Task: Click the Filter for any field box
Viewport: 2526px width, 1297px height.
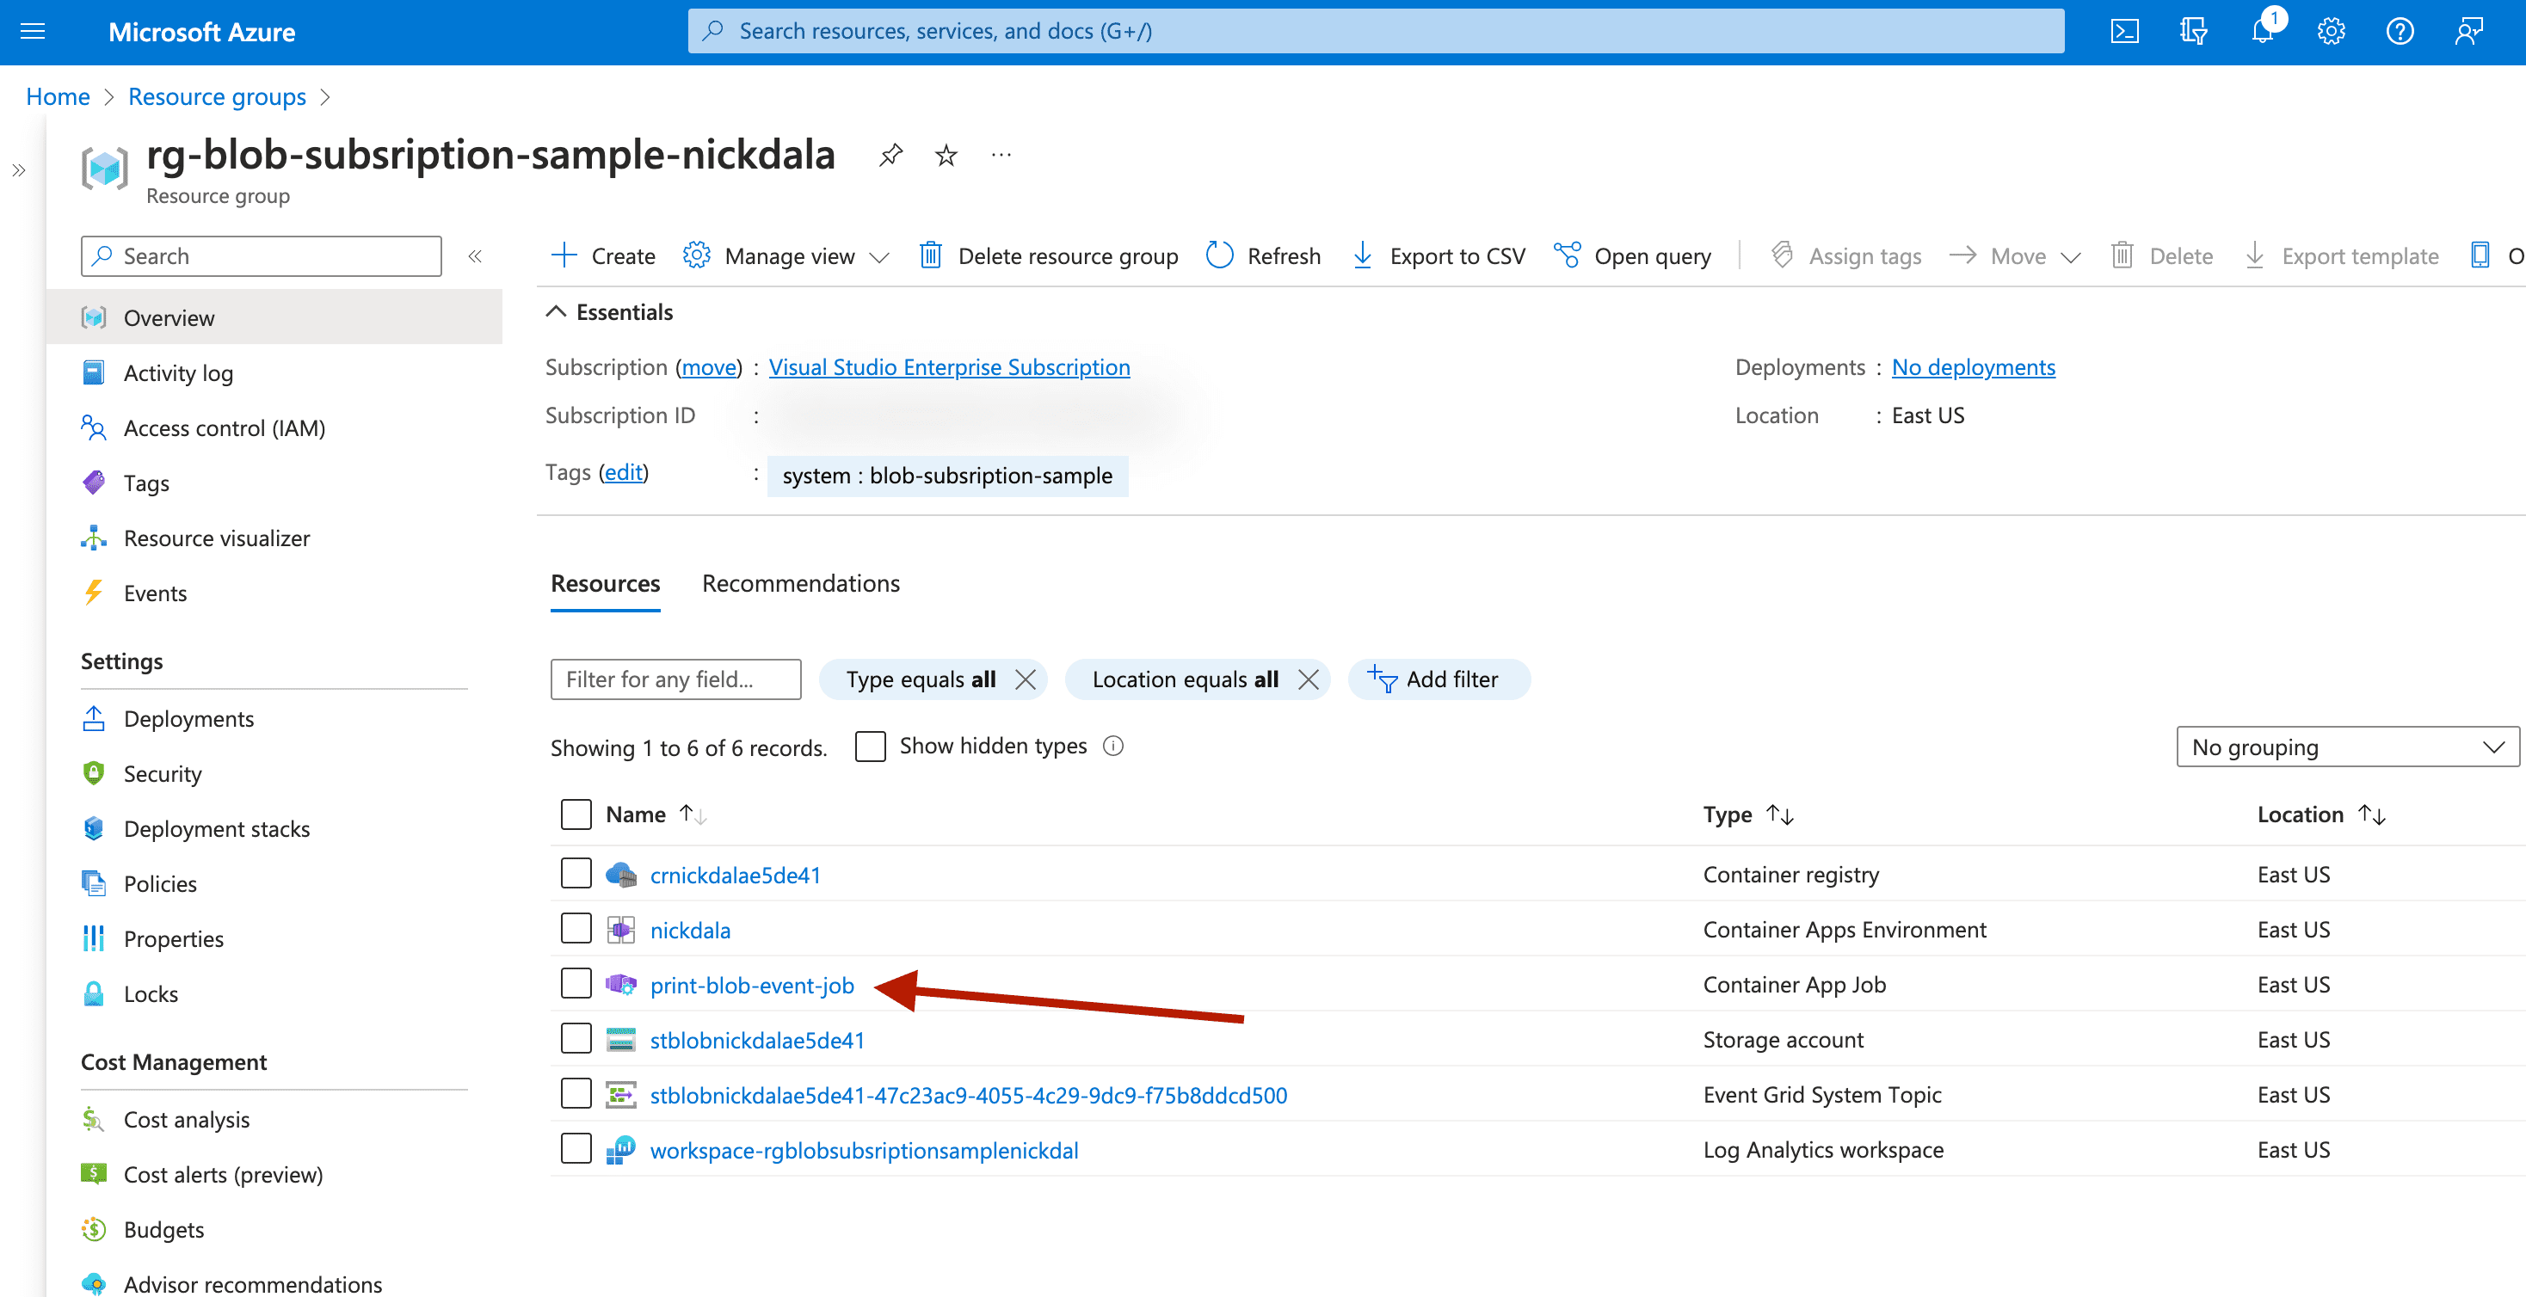Action: coord(675,679)
